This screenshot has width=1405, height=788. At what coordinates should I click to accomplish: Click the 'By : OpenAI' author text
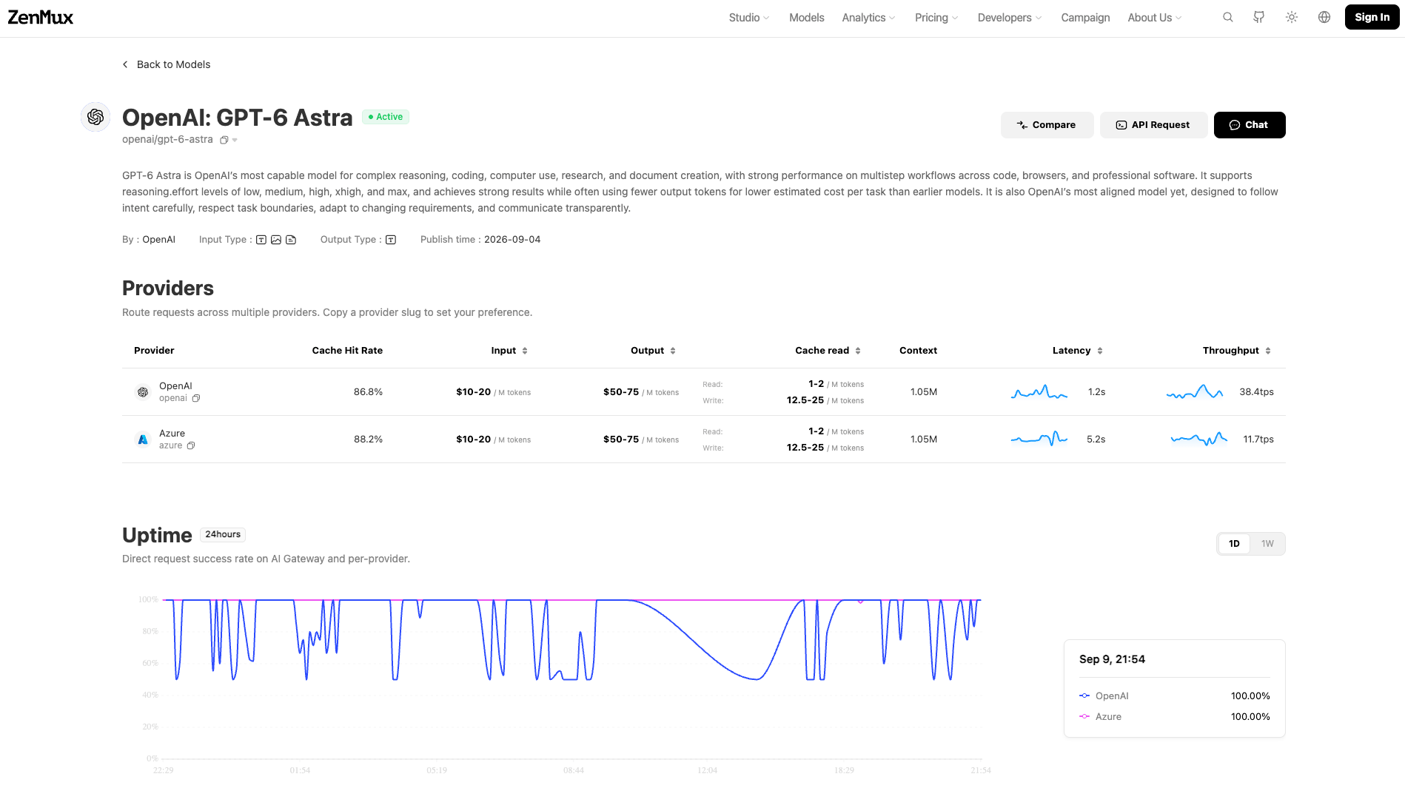[149, 240]
